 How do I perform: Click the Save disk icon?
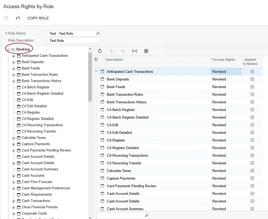(x=6, y=18)
